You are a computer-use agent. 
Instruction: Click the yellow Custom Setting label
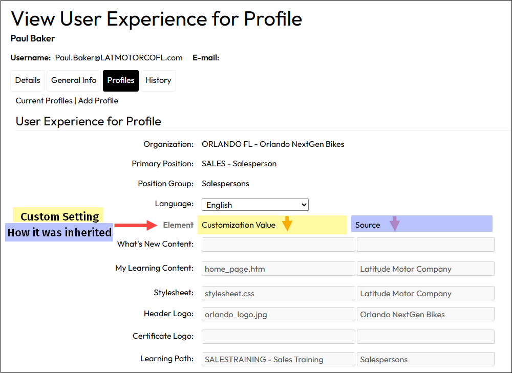coord(59,216)
